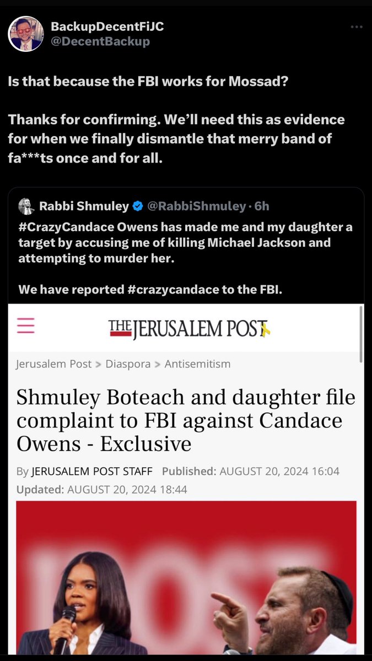Click Rabbi Shmuley's small profile avatar

tap(26, 207)
